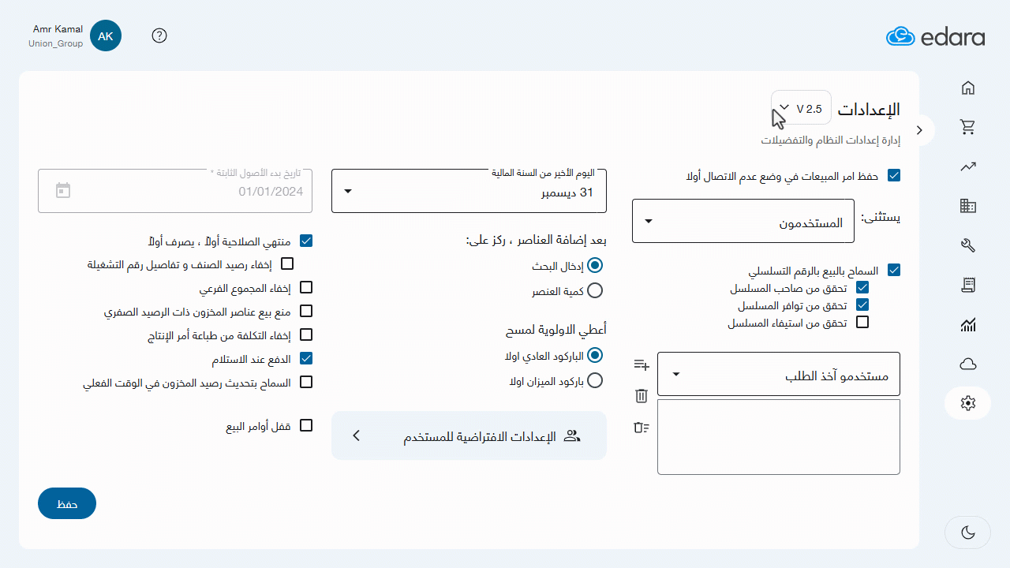This screenshot has width=1010, height=568.
Task: Toggle تحقق من توافر المسلسل checkbox
Action: (862, 305)
